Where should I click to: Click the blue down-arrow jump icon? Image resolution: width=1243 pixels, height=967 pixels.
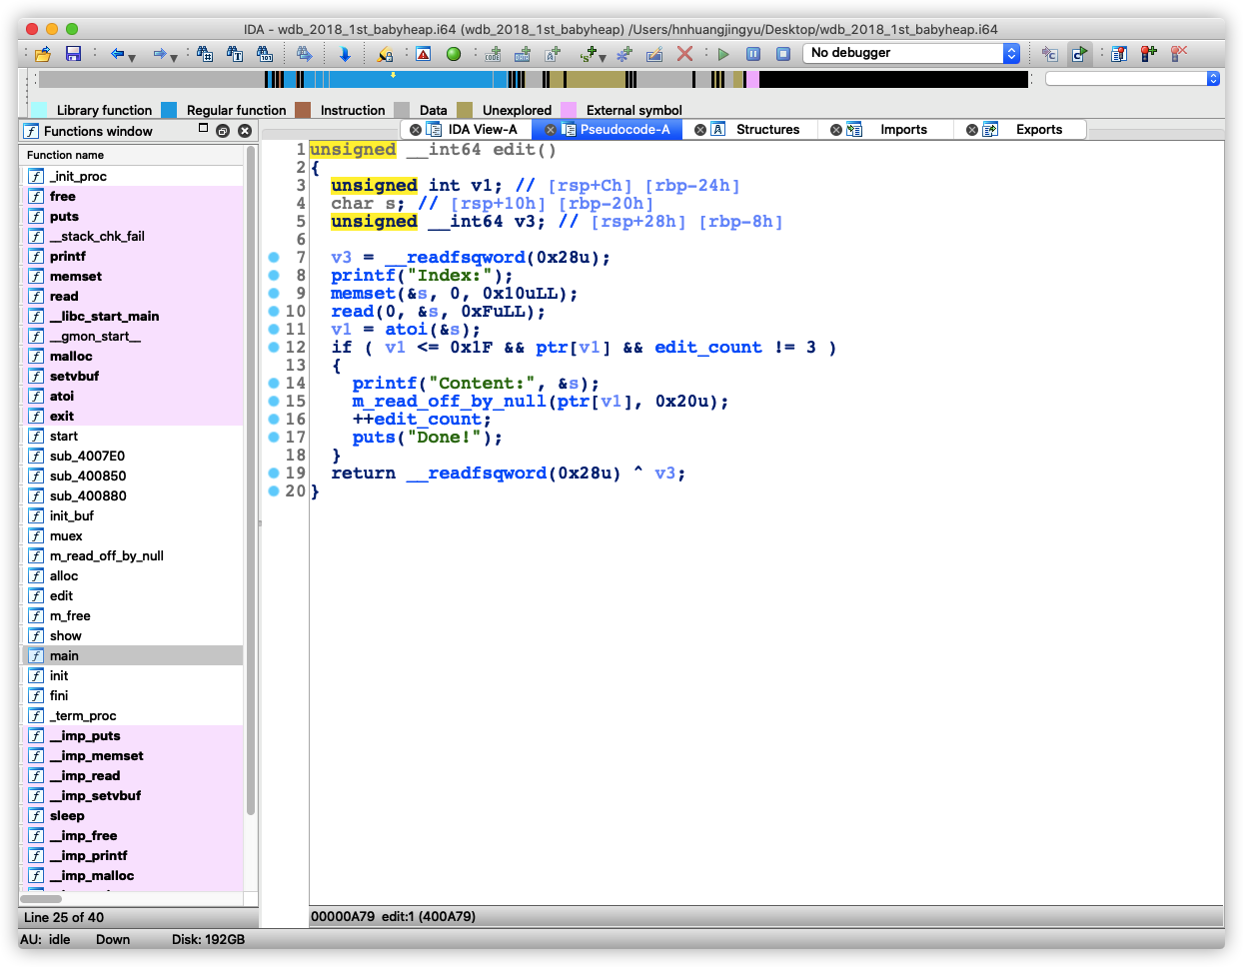click(x=345, y=54)
